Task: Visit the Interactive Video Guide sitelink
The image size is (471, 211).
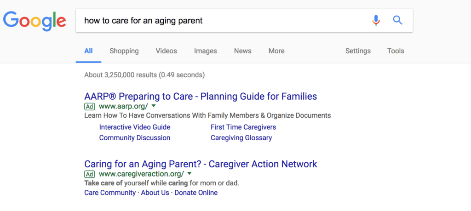Action: pyautogui.click(x=135, y=127)
